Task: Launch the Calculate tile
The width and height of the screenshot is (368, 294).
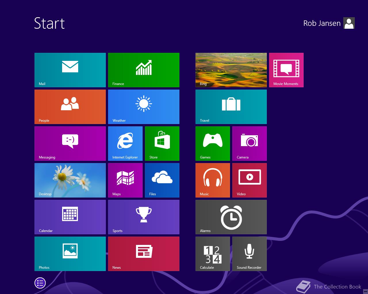Action: [213, 254]
